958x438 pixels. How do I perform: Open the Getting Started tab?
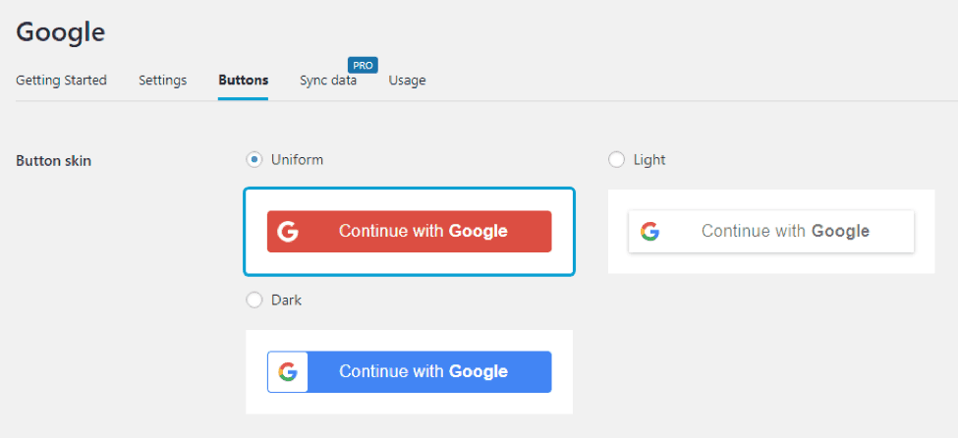61,80
